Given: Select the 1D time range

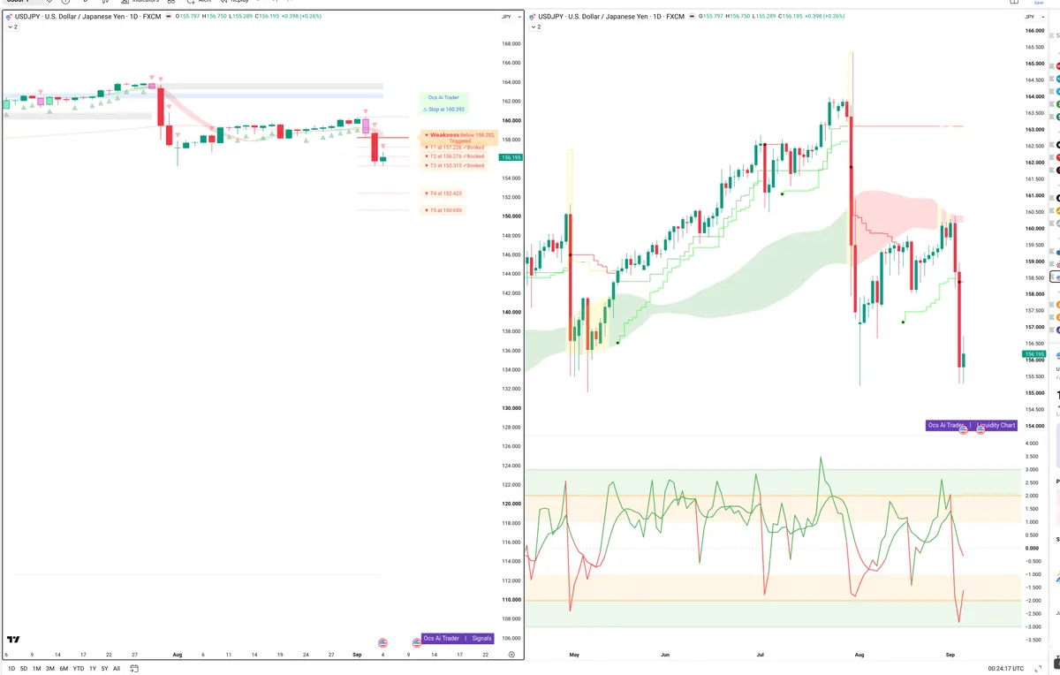Looking at the screenshot, I should [11, 669].
